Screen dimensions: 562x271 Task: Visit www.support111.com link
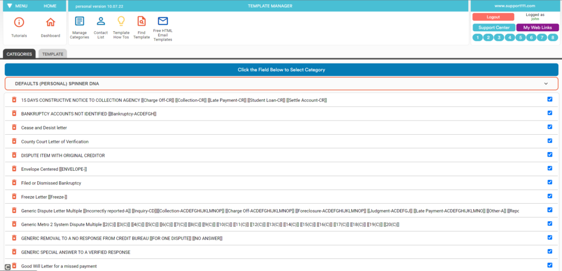[x=515, y=5]
